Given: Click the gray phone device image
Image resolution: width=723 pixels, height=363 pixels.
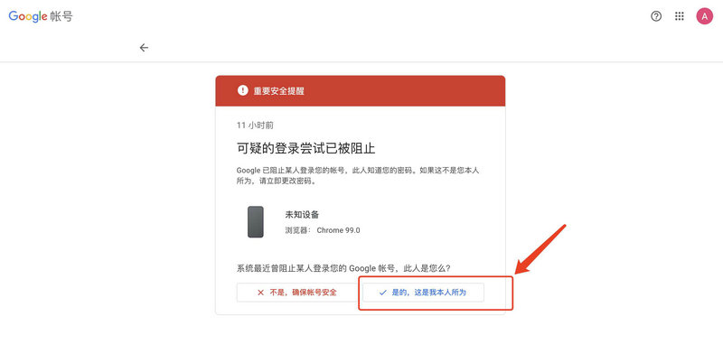Looking at the screenshot, I should click(256, 221).
